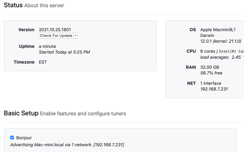244x152 pixels.
Task: Click the '56.7% free' memory text
Action: point(211,73)
